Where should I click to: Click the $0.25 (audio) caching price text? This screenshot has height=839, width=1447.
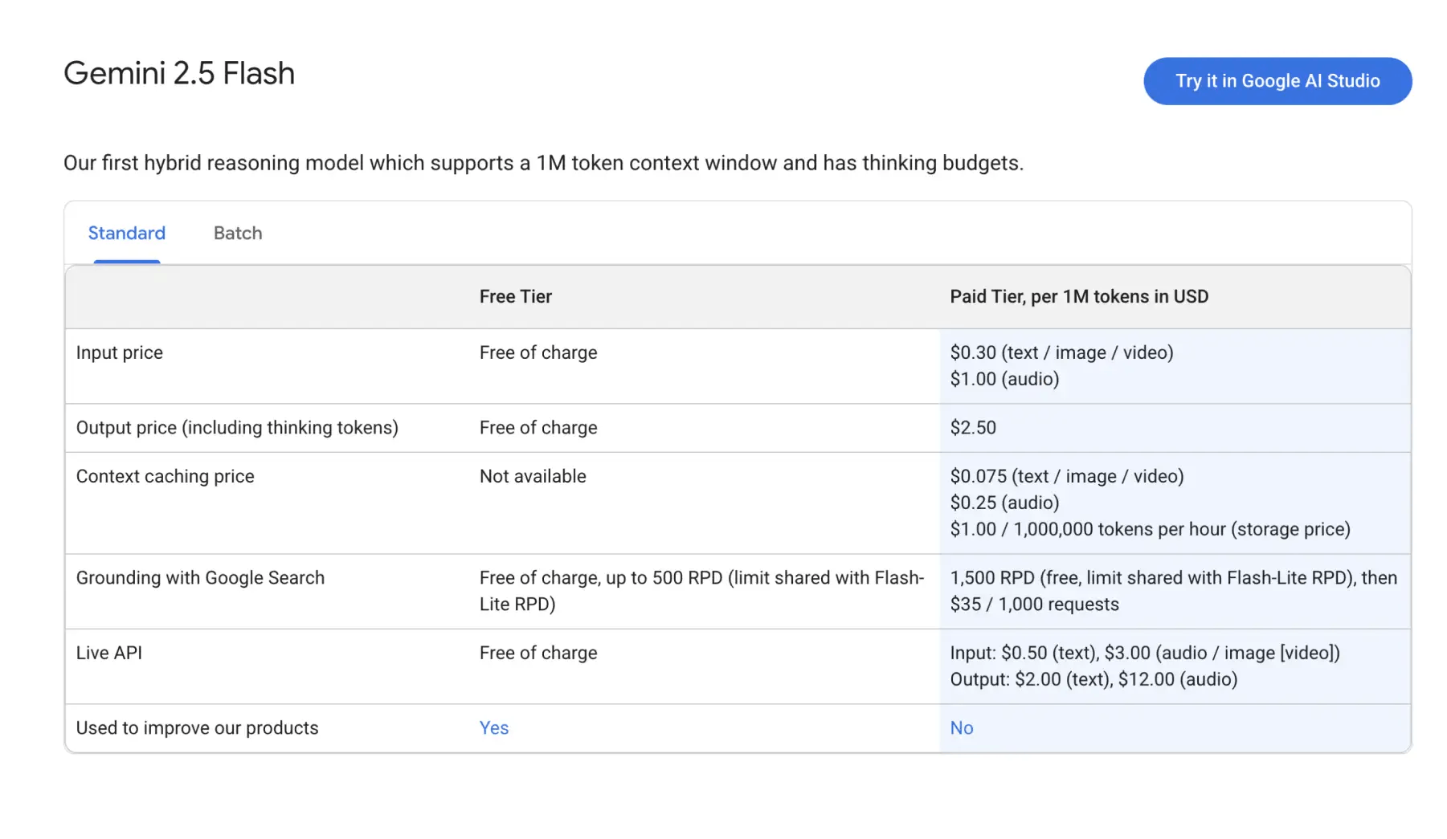coord(1003,503)
